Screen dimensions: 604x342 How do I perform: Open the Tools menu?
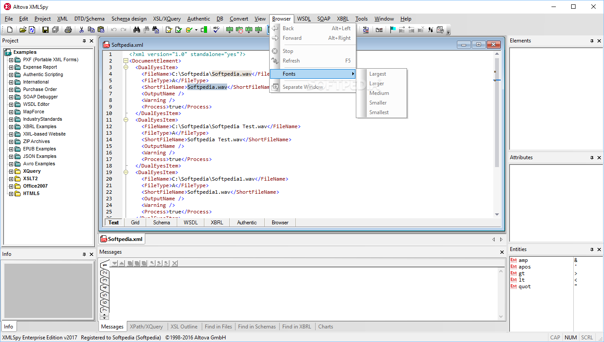(x=362, y=19)
